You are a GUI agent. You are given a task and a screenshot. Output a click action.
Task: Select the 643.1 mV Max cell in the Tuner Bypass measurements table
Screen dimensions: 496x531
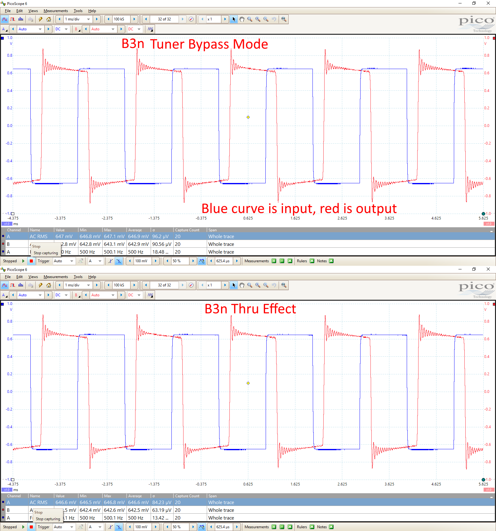click(114, 244)
